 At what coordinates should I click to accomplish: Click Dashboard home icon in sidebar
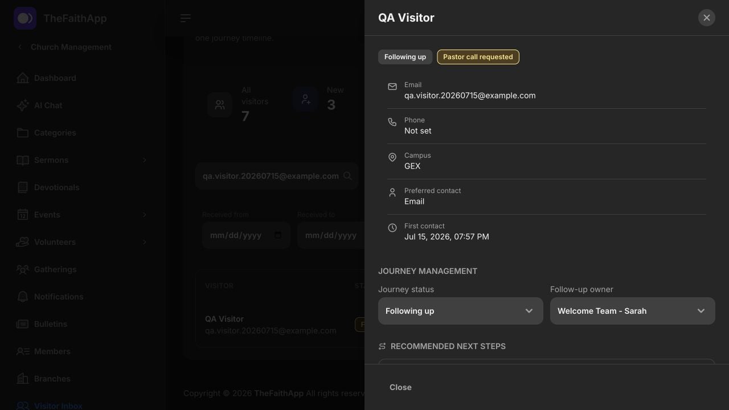click(23, 78)
